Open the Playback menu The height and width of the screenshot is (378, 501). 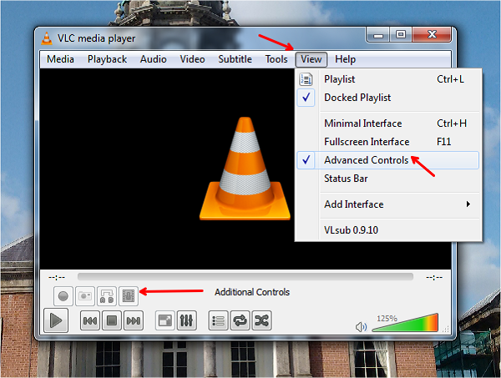(x=107, y=59)
